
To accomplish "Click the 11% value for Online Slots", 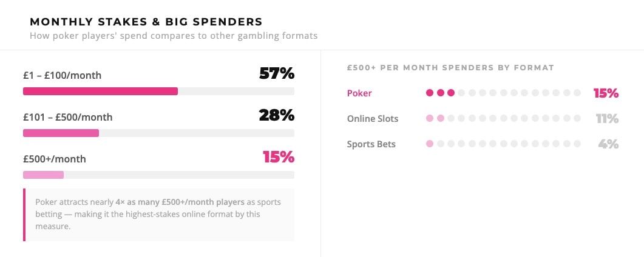I will [606, 119].
